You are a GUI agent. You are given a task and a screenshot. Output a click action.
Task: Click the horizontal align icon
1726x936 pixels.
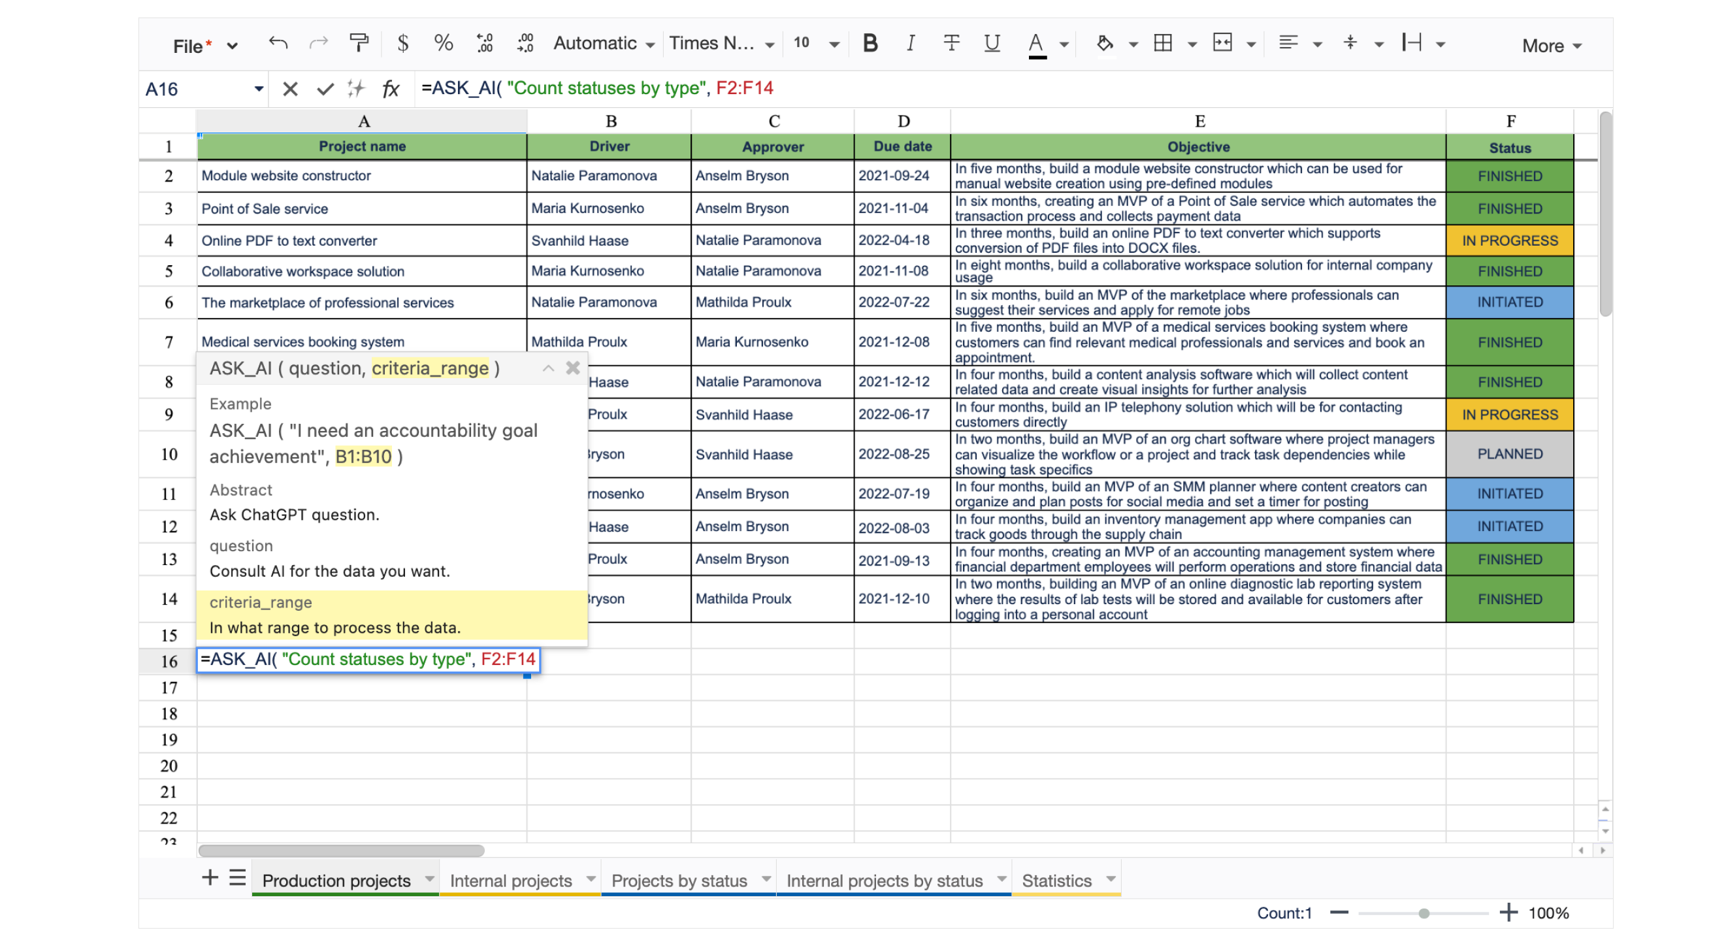(1287, 44)
